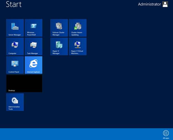Open the Server Manager tile
This screenshot has width=173, height=140.
15,28
